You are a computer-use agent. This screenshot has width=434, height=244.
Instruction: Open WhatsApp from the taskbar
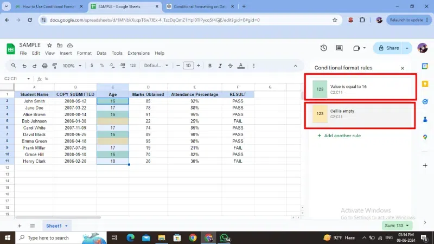tap(224, 237)
